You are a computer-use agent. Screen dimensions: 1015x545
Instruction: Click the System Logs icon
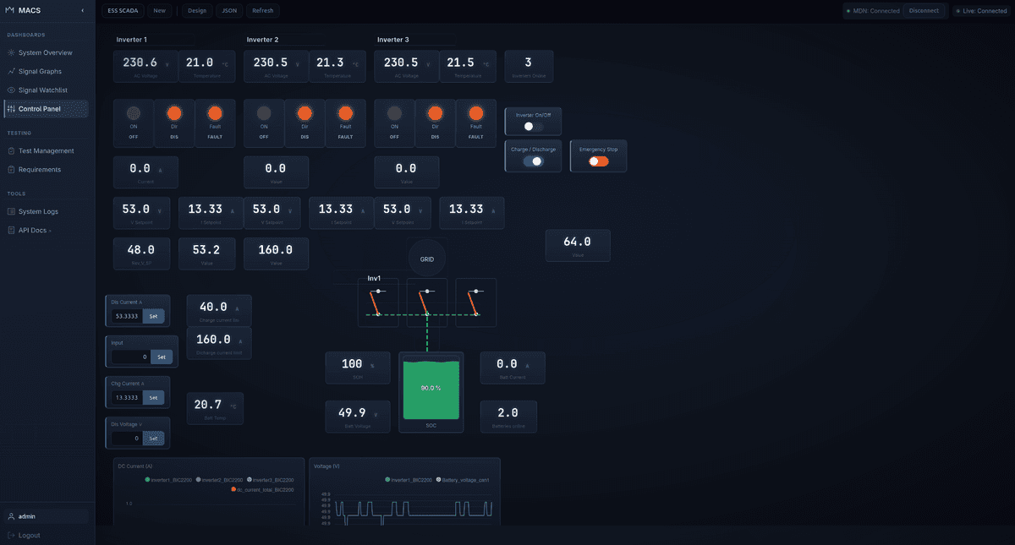(x=11, y=211)
